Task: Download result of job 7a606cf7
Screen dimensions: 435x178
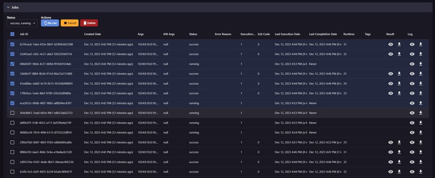Action: (x=399, y=74)
